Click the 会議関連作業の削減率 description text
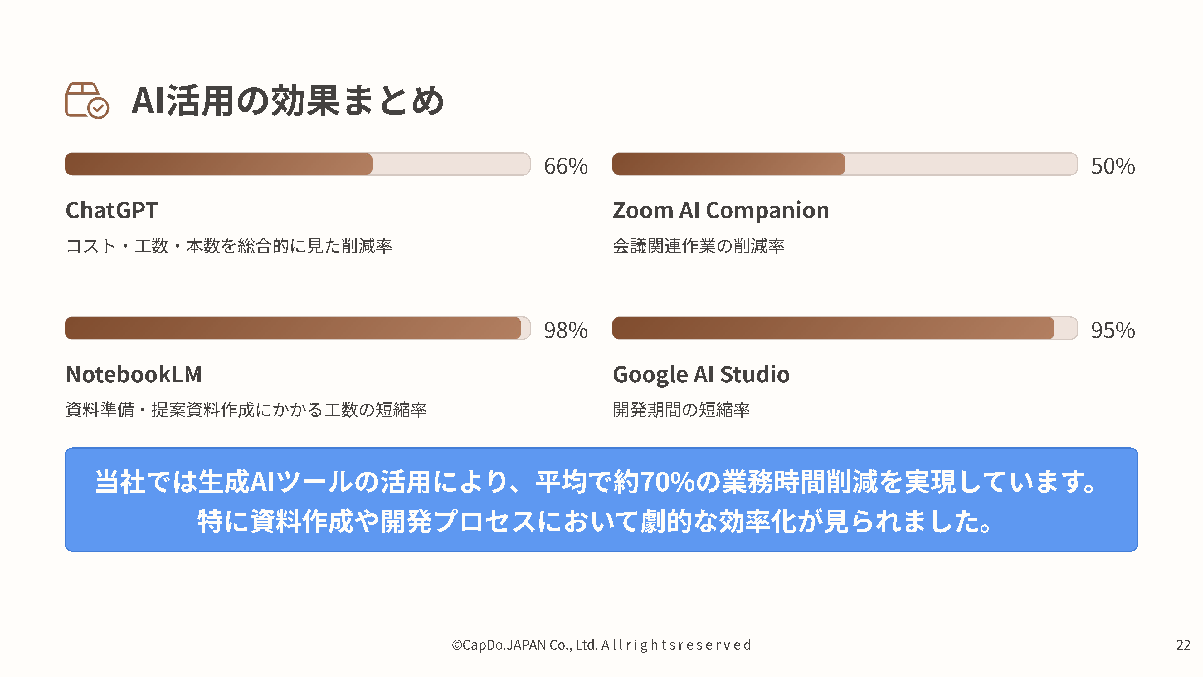Image resolution: width=1203 pixels, height=677 pixels. (698, 246)
